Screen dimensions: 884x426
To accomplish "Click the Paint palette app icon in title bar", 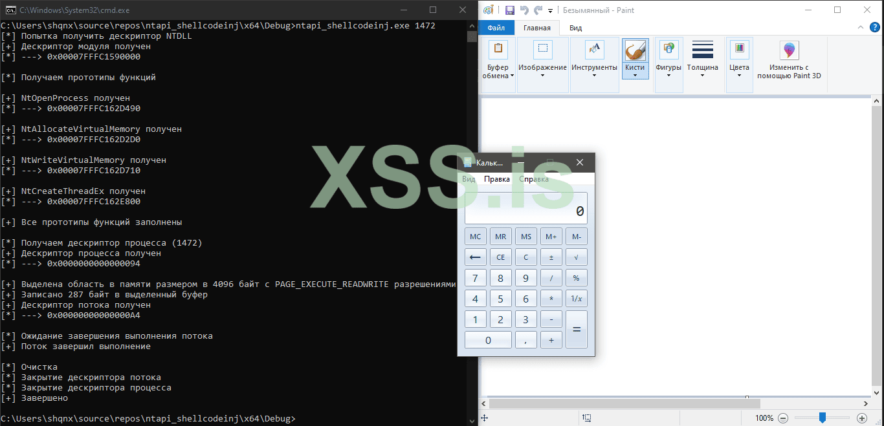I will pyautogui.click(x=489, y=10).
